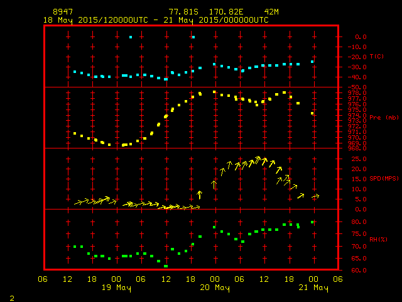Screen dimensions: 402x302
Task: Click the "-30.0" temperature scale value
Action: (x=357, y=67)
